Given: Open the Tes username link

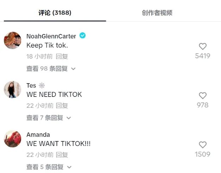Looking at the screenshot, I should [x=31, y=85].
